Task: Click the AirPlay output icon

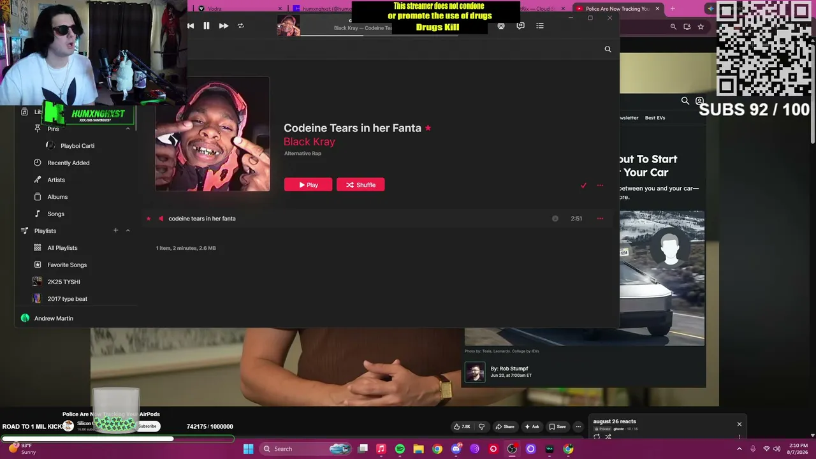Action: click(501, 26)
